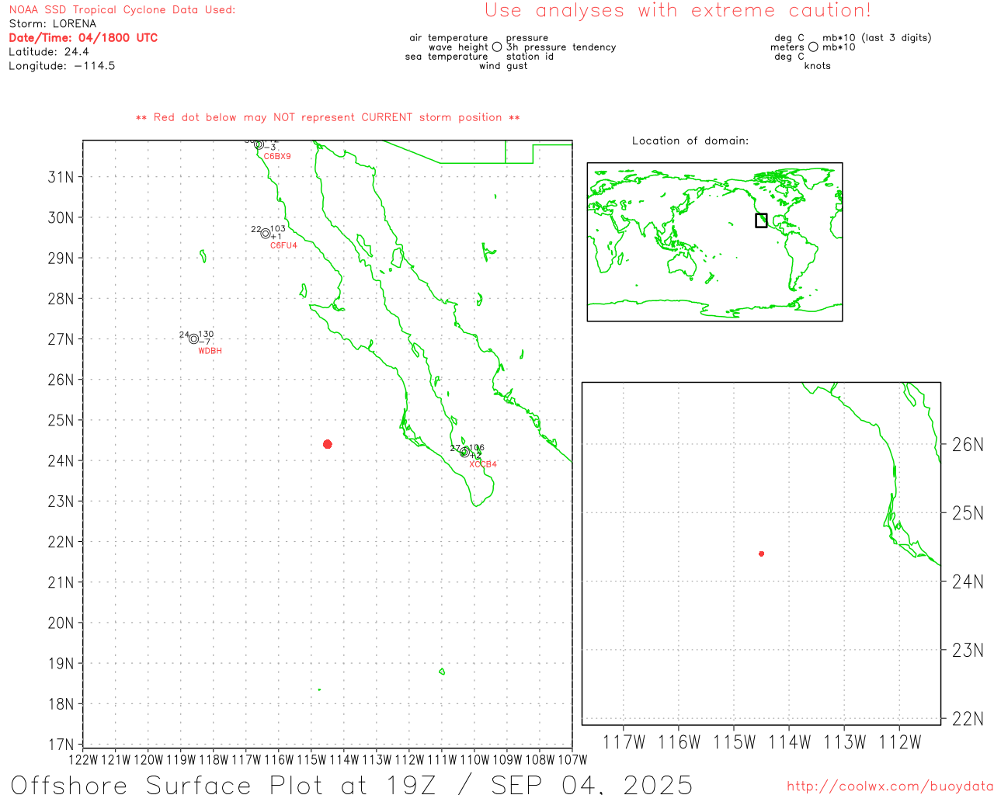This screenshot has width=994, height=795.
Task: Click the '31N' latitude axis label
Action: [x=61, y=177]
